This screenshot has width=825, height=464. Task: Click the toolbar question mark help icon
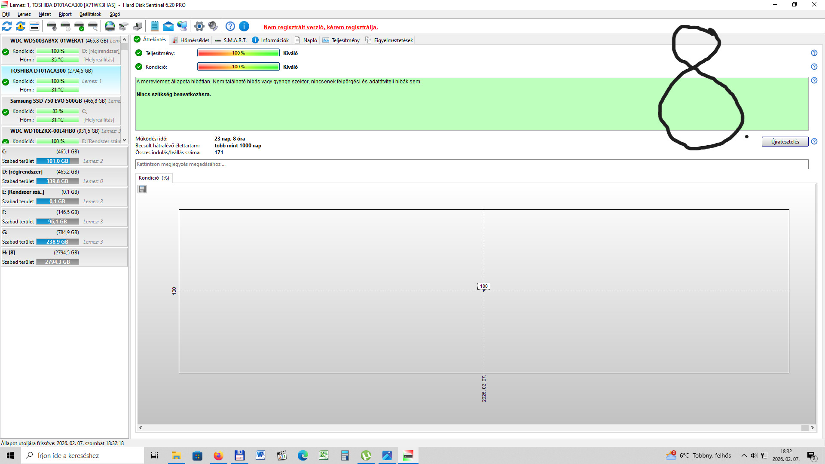(x=230, y=27)
